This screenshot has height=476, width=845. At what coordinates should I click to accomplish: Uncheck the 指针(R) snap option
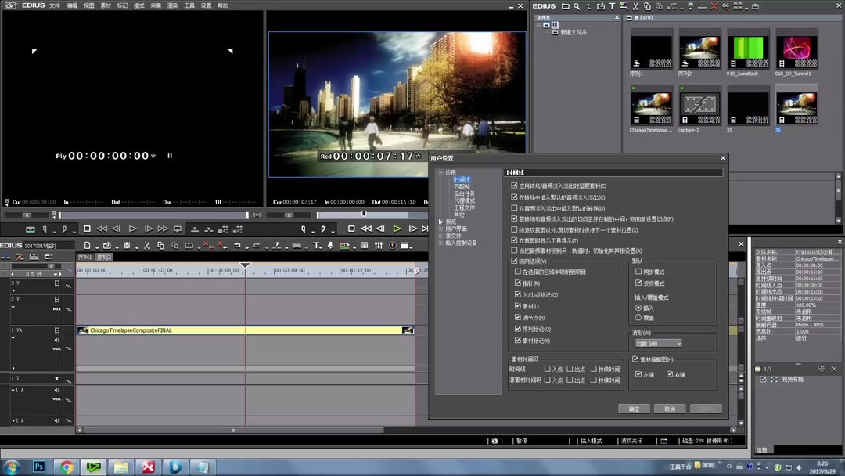point(517,283)
